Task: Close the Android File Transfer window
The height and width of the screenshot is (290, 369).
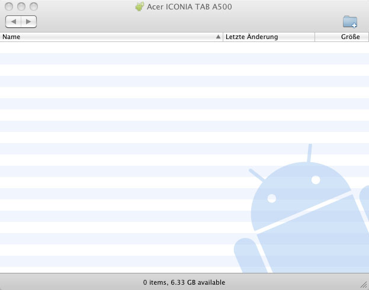Action: [9, 7]
